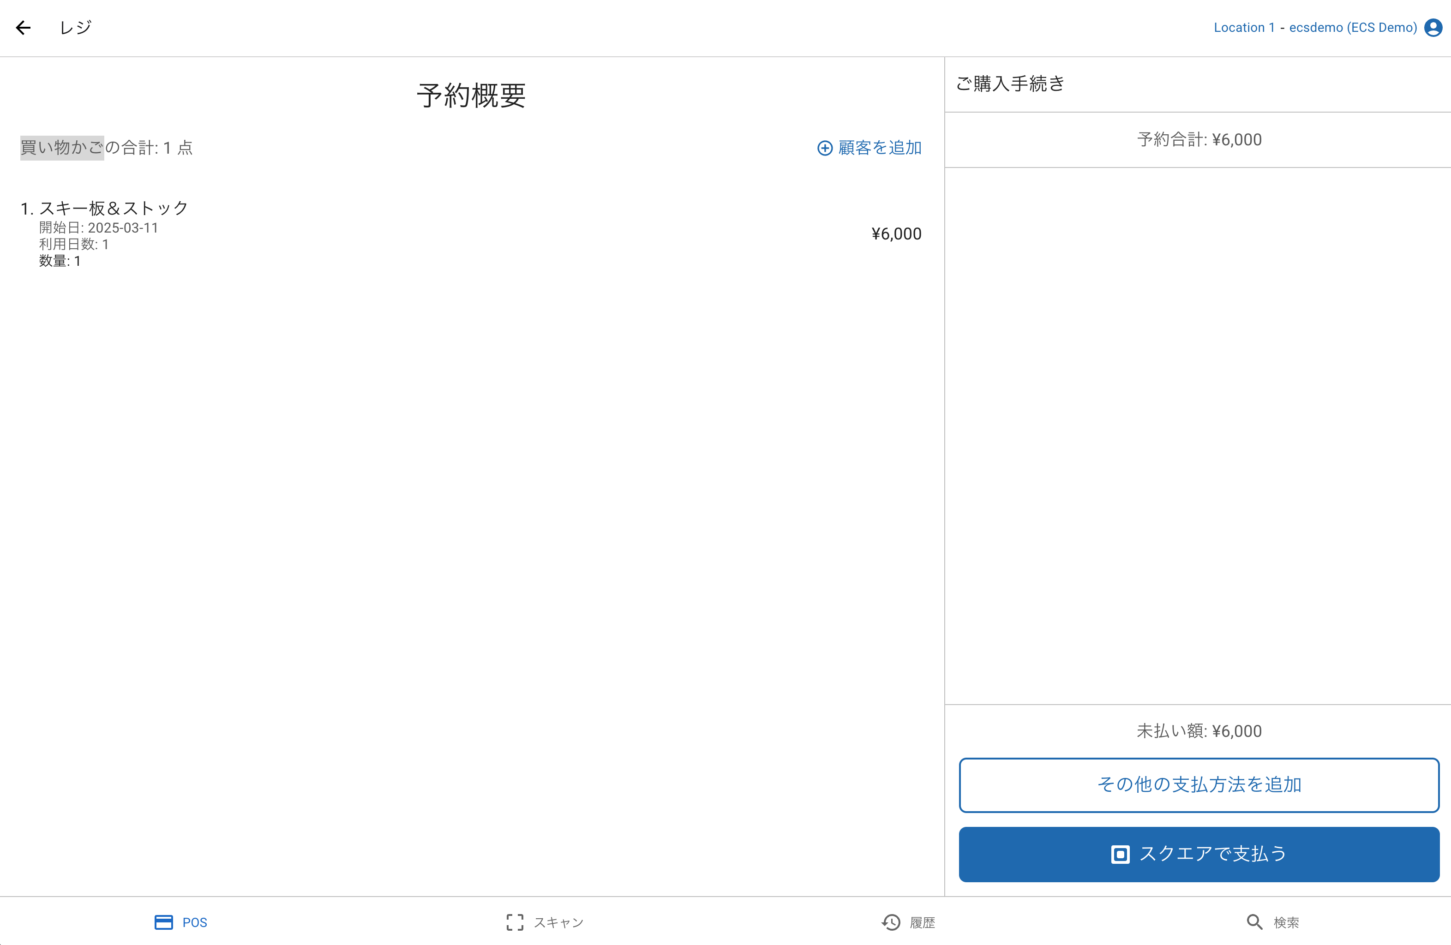Click the POS card icon in the bottom bar
The width and height of the screenshot is (1451, 945).
(163, 922)
